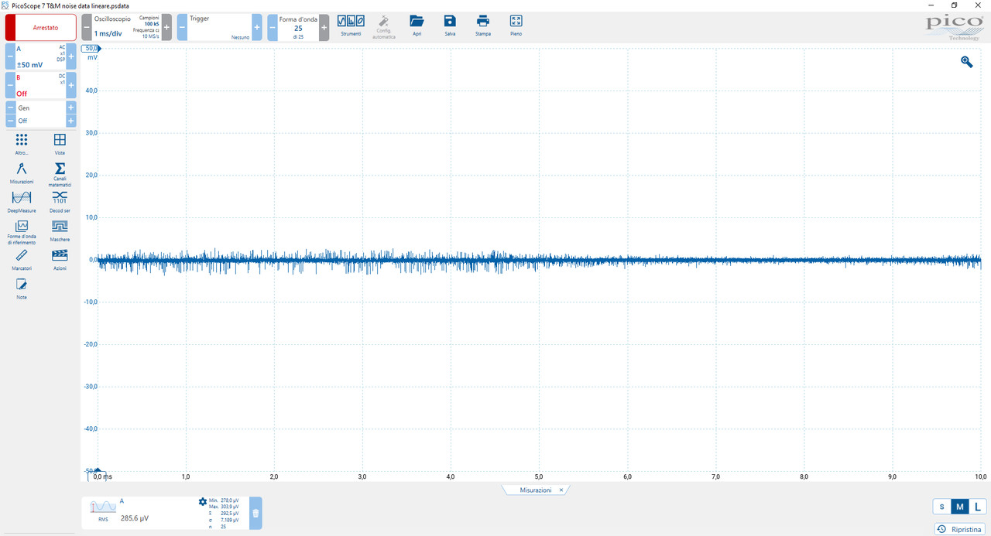Close the Misurazioni tab with X
Screen dimensions: 991x536
(561, 490)
